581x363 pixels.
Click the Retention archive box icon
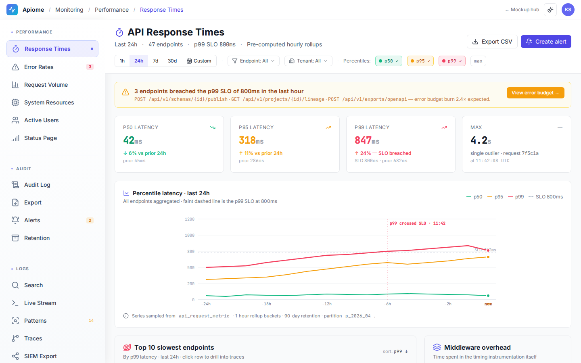(15, 238)
